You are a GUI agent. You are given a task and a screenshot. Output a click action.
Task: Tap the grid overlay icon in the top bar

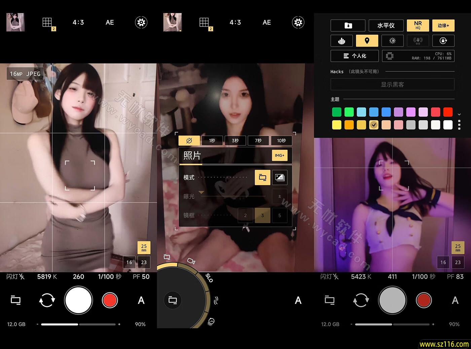point(47,22)
